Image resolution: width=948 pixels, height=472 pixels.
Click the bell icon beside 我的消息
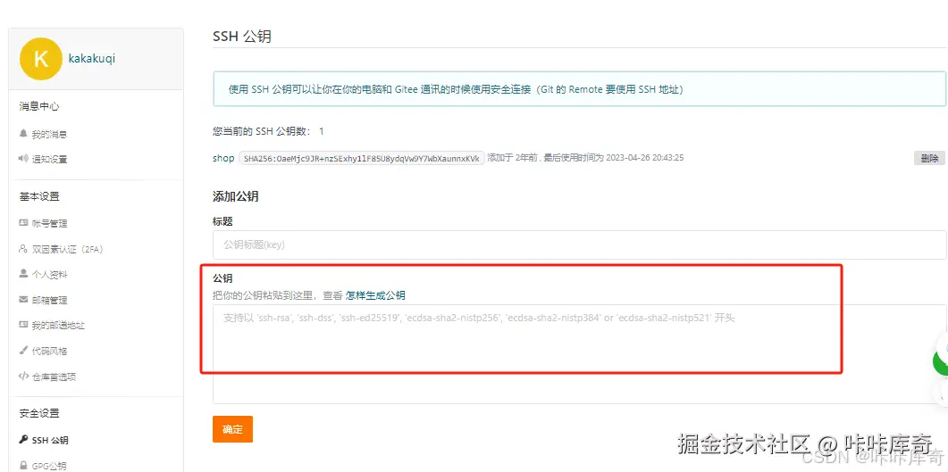point(23,134)
